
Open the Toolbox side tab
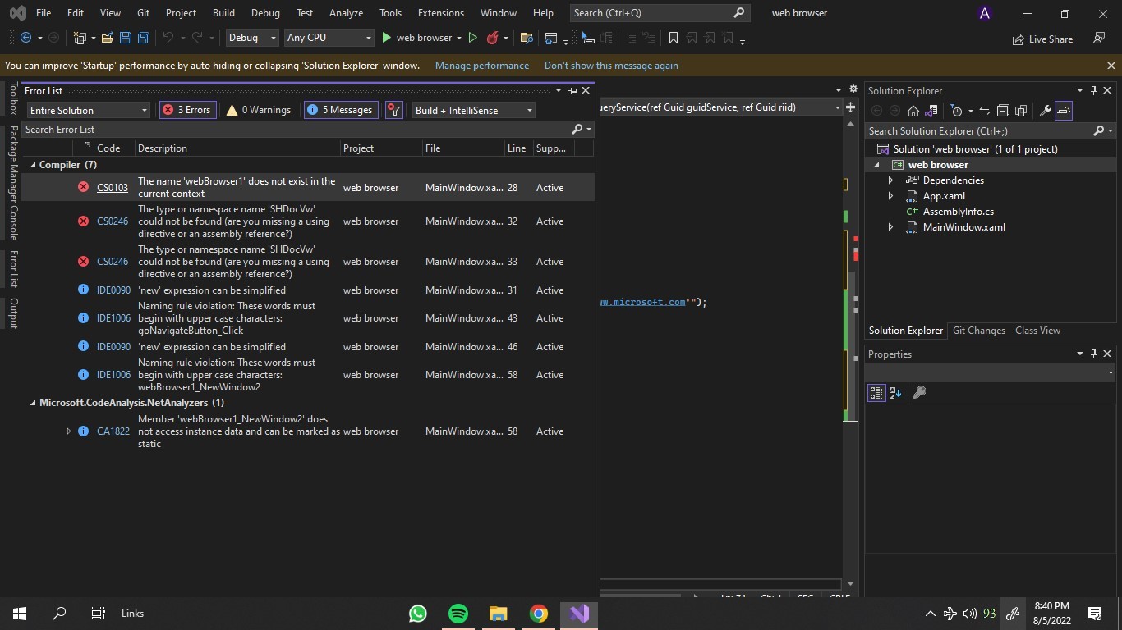12,98
